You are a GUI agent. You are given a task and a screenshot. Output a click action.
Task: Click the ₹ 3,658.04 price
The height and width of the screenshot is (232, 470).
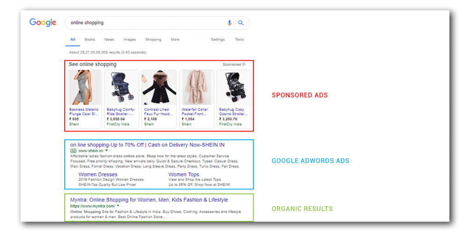tap(116, 119)
